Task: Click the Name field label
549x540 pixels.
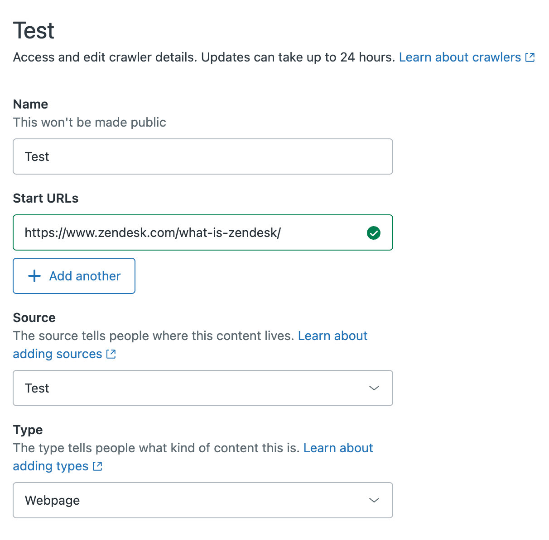Action: point(30,104)
